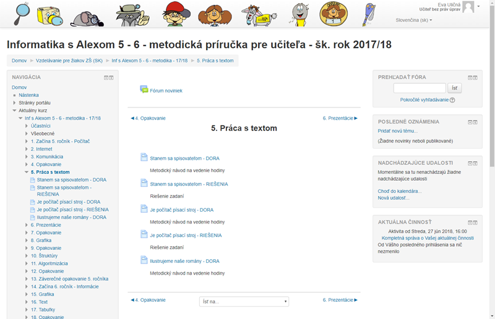The image size is (495, 319).
Task: Open 5. Práca s textom breadcrumb
Action: [x=215, y=60]
